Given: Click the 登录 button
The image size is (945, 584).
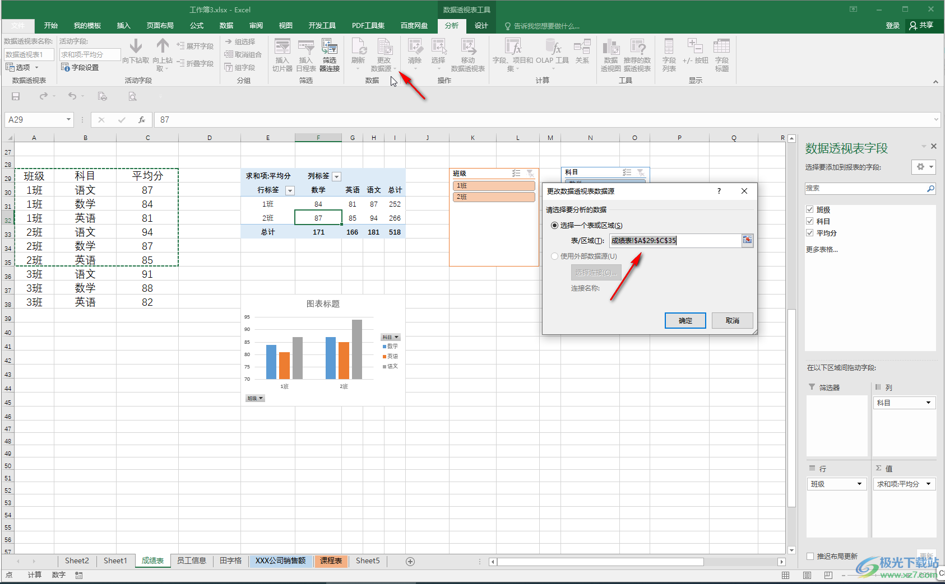Looking at the screenshot, I should (x=892, y=26).
